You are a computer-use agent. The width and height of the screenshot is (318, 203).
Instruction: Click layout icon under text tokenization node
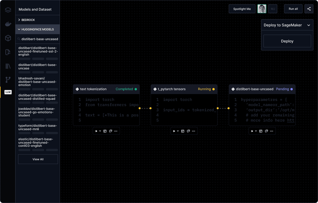pyautogui.click(x=105, y=131)
